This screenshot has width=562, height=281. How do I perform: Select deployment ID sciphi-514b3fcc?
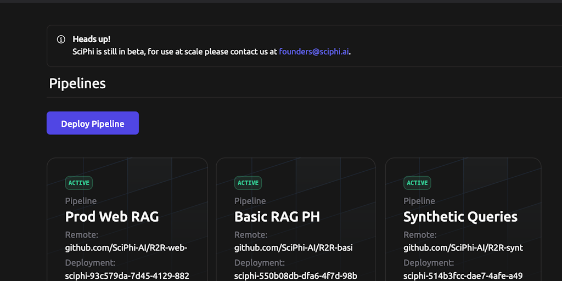[463, 276]
